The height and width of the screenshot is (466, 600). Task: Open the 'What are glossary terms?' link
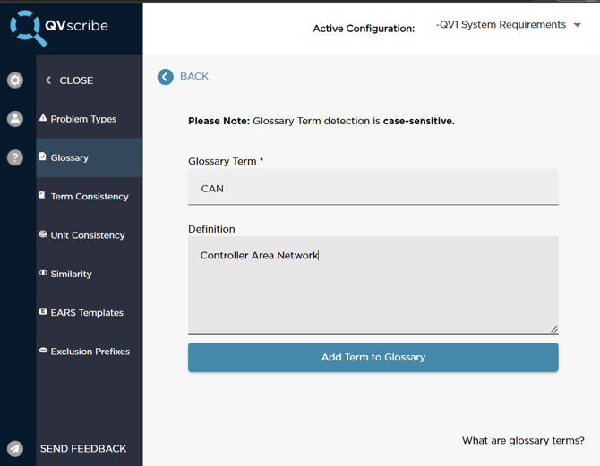click(523, 441)
